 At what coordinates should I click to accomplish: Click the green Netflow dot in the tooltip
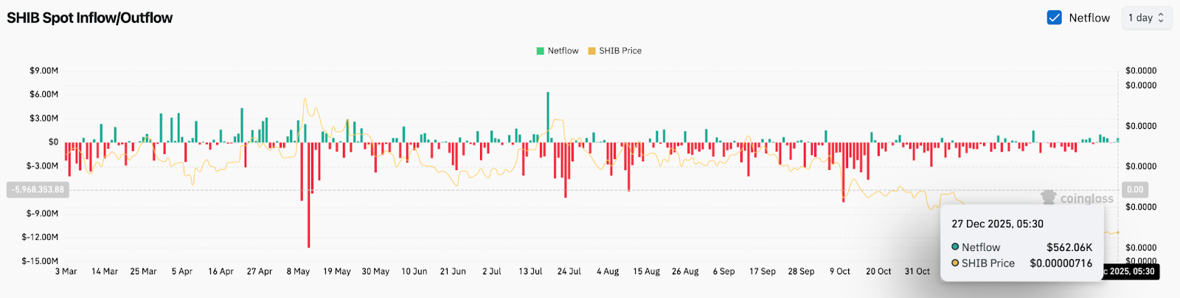[x=955, y=247]
